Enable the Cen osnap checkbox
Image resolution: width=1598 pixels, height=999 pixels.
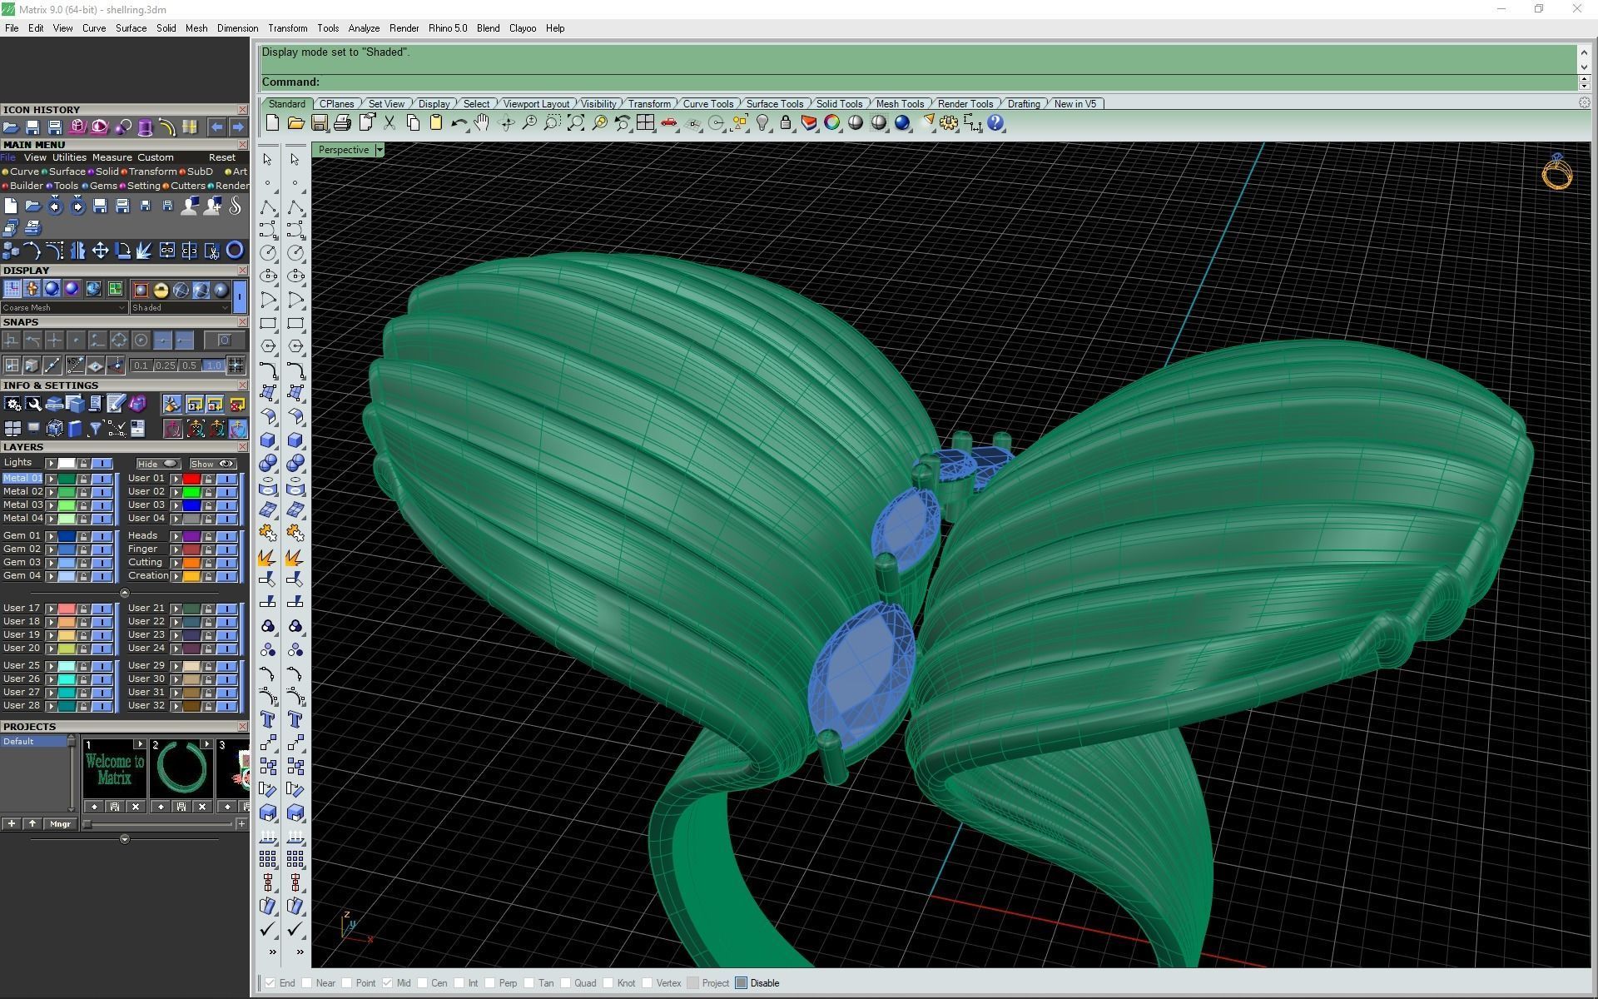(x=423, y=983)
